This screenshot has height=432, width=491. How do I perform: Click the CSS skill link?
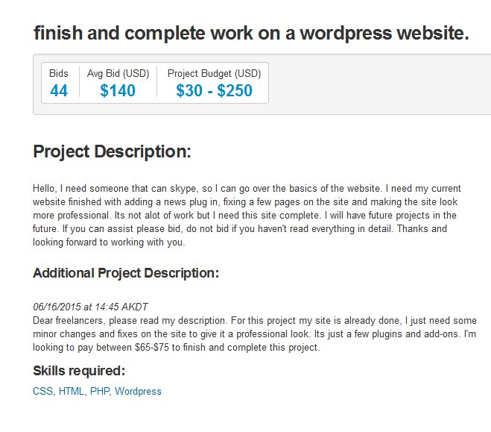click(42, 391)
